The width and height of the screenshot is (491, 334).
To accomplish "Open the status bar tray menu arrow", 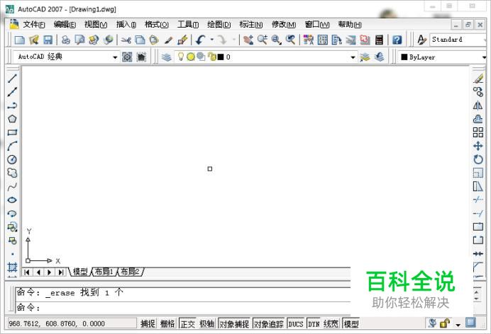I will pyautogui.click(x=458, y=325).
